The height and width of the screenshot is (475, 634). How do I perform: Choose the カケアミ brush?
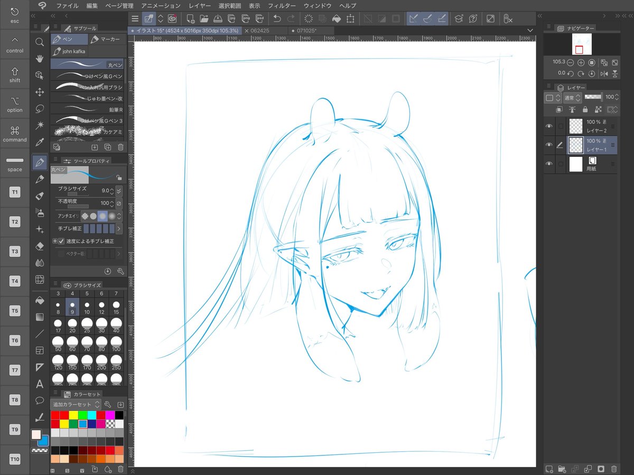tap(87, 131)
